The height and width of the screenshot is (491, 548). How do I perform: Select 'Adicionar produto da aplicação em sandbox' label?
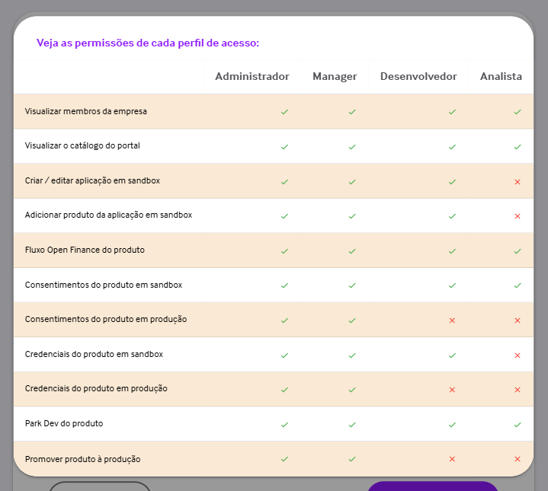pos(109,215)
